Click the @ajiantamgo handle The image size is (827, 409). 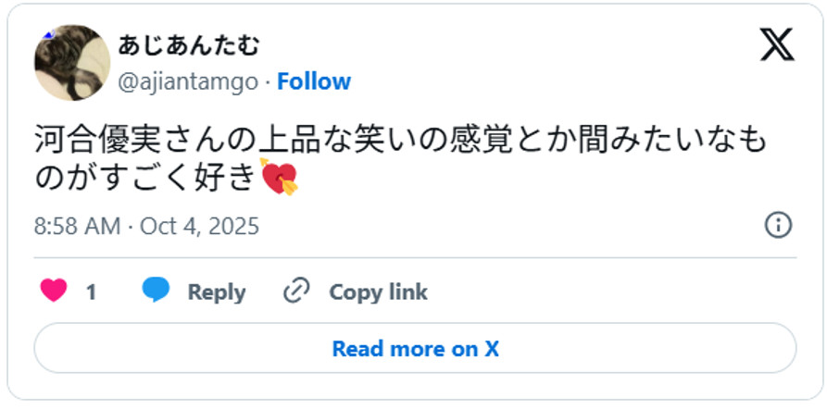pos(188,82)
